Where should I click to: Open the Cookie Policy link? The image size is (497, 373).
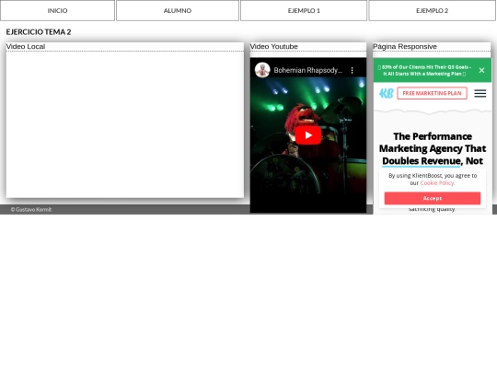pos(437,183)
